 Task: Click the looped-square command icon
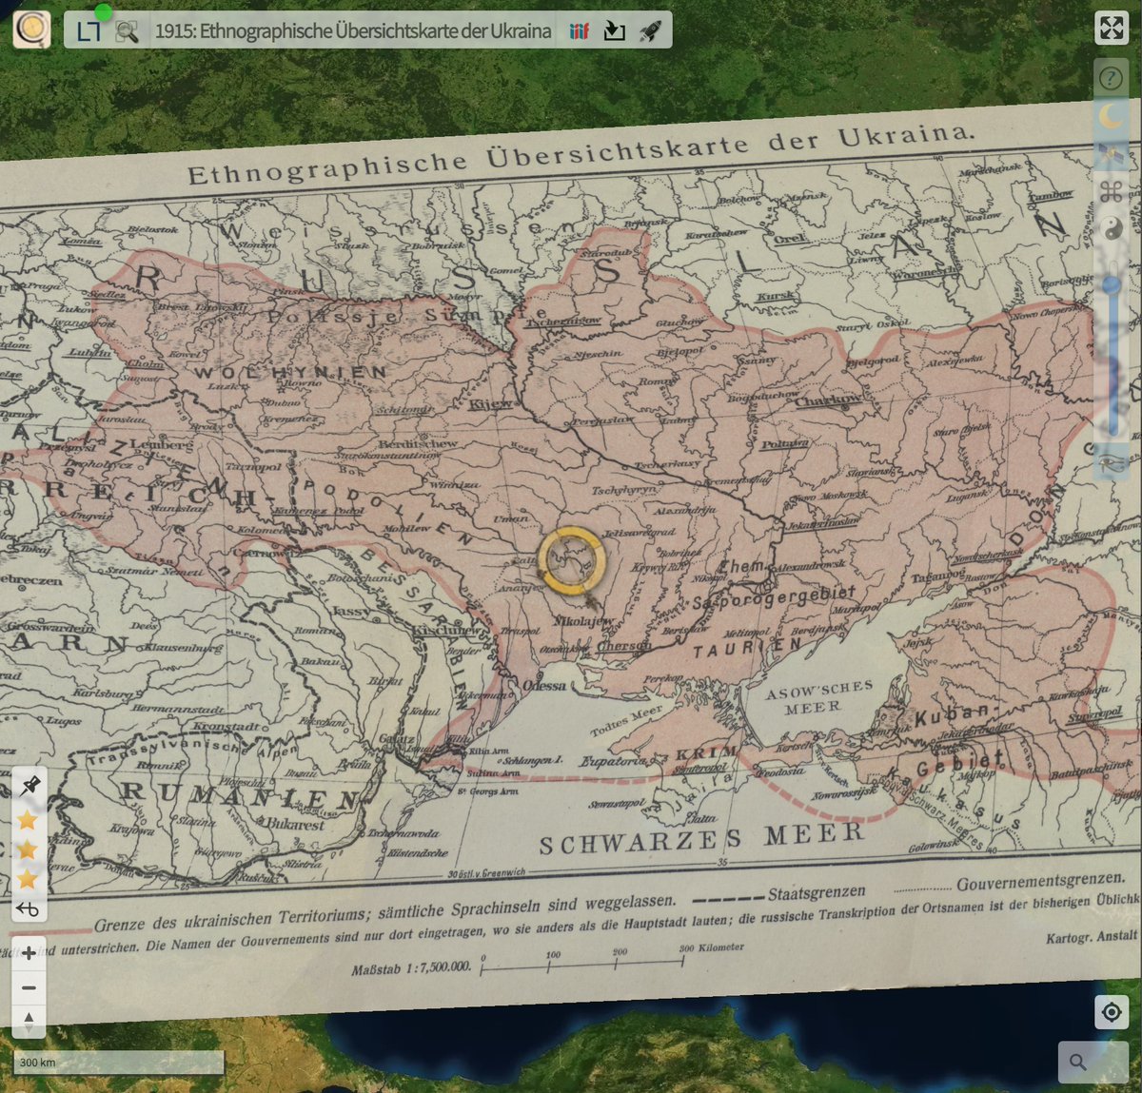point(1111,191)
